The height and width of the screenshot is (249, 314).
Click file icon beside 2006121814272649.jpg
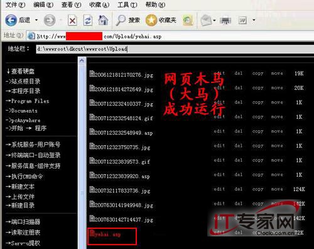pos(92,89)
